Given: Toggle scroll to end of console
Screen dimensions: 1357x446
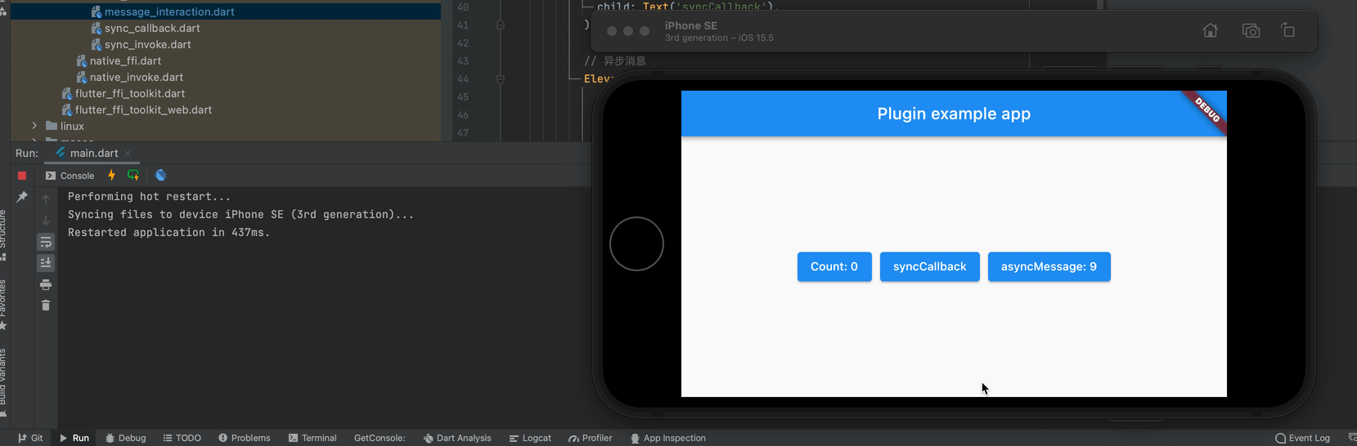Looking at the screenshot, I should click(46, 263).
